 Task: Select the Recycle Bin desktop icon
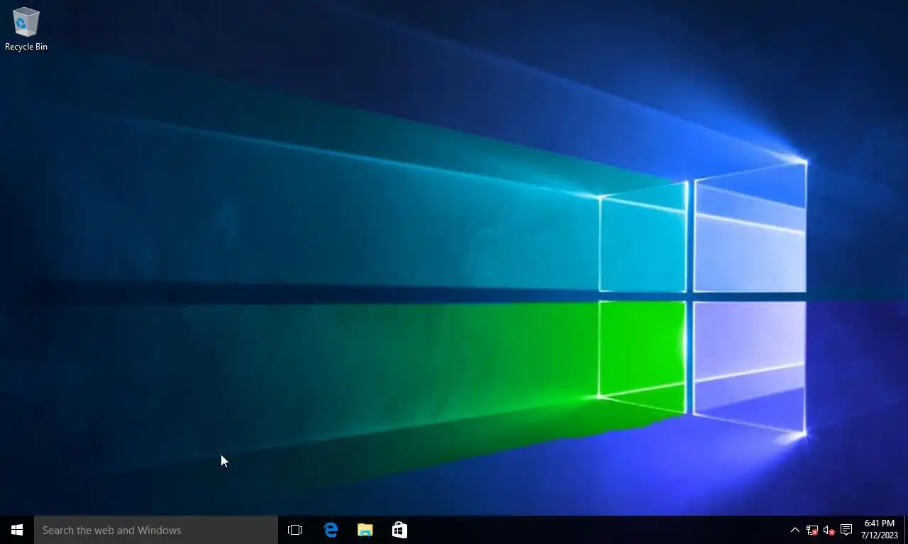pyautogui.click(x=26, y=29)
